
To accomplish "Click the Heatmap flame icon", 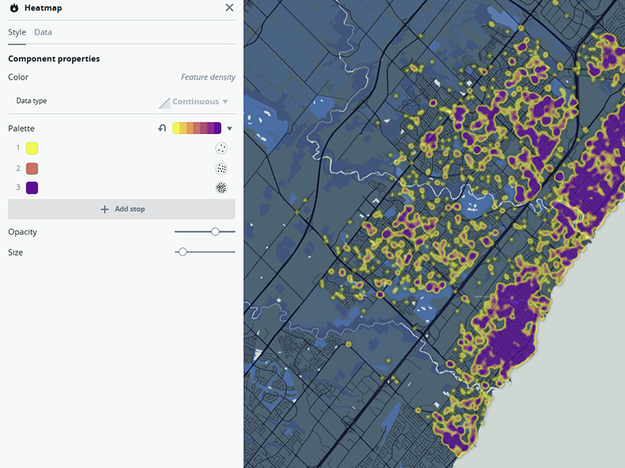I will pos(11,8).
